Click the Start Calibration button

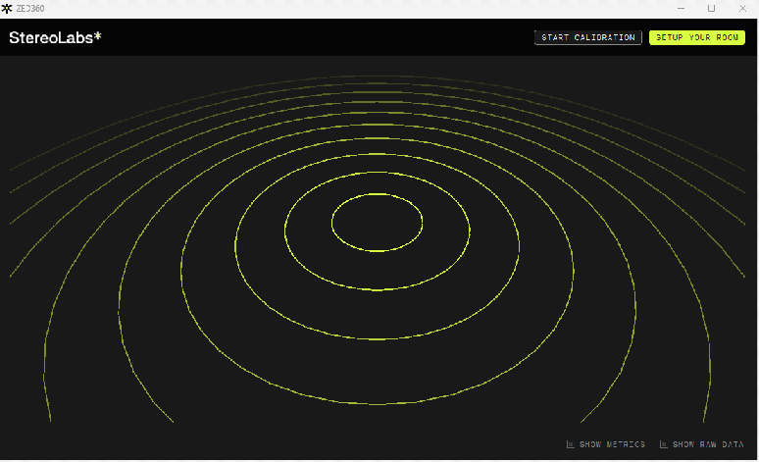click(x=588, y=37)
